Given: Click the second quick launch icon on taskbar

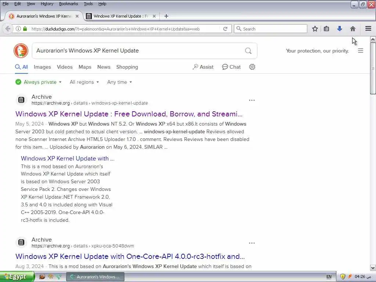Looking at the screenshot, I should click(x=50, y=277).
